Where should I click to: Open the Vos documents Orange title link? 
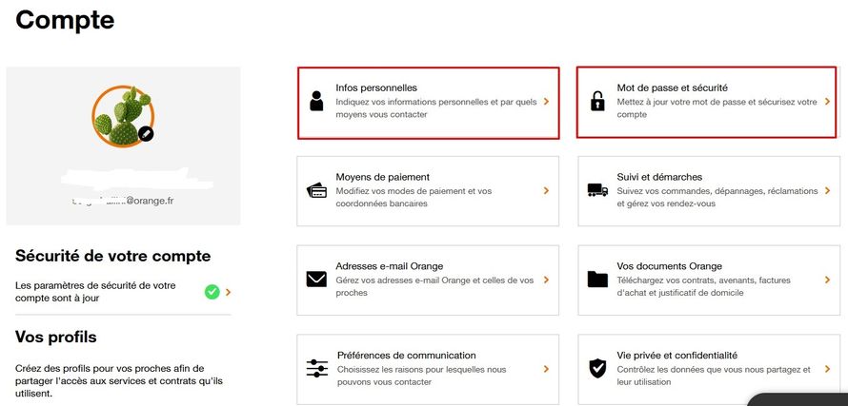tap(669, 266)
